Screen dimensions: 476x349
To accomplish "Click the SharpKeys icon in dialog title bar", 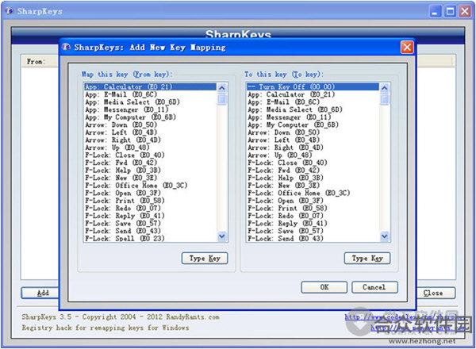I will coord(66,47).
